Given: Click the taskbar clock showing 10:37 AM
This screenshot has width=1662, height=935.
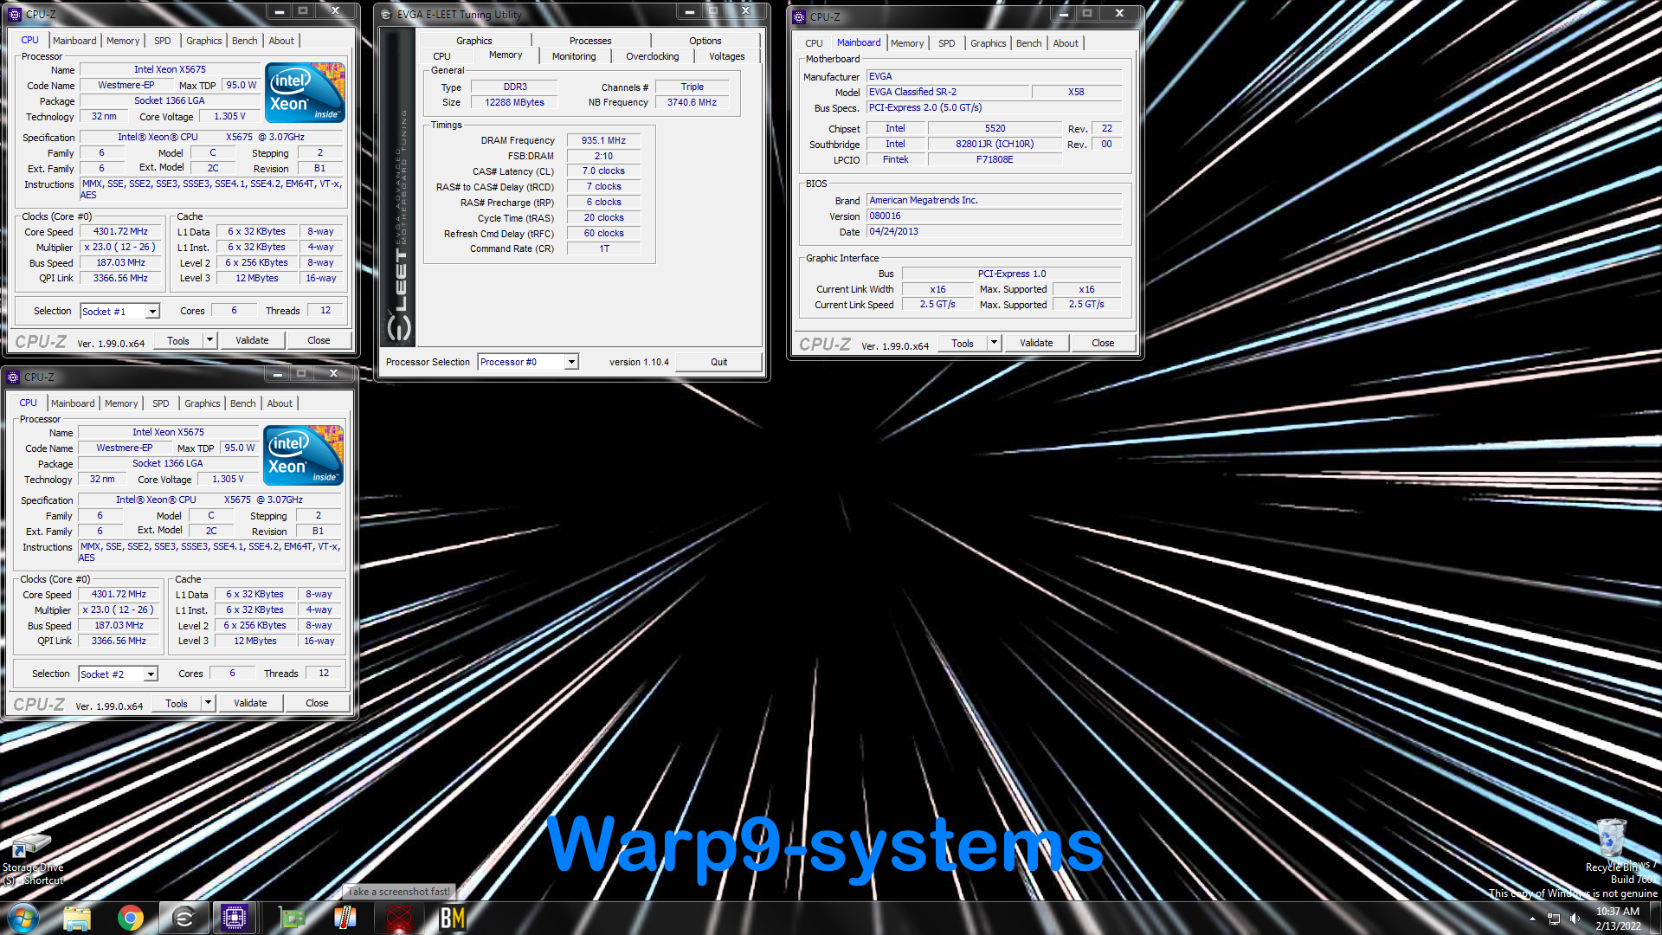Looking at the screenshot, I should [1618, 919].
